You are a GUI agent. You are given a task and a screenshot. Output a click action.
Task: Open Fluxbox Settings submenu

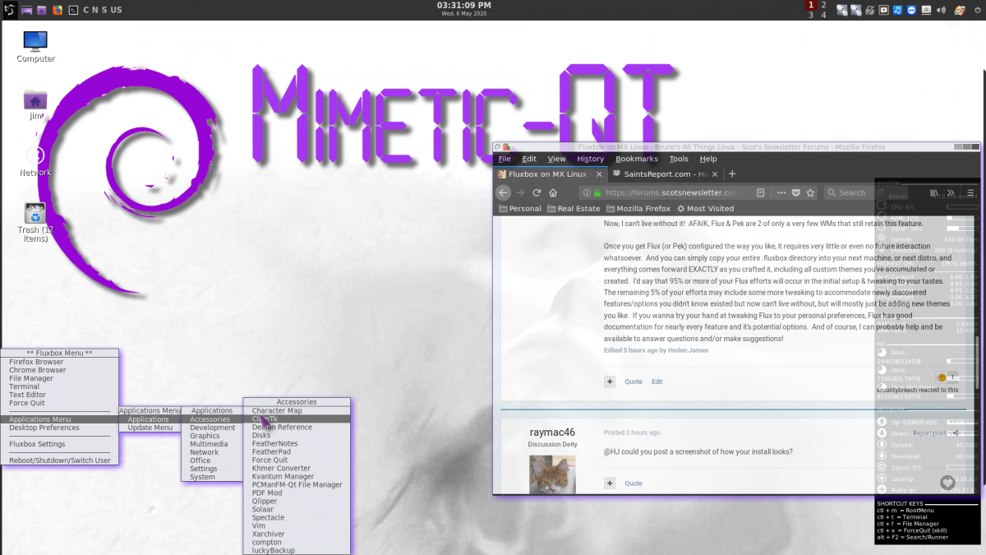pos(60,444)
